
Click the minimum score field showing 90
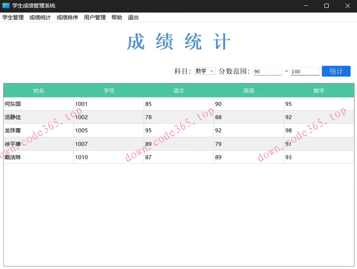pos(268,71)
